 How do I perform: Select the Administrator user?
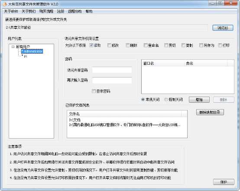[33, 51]
